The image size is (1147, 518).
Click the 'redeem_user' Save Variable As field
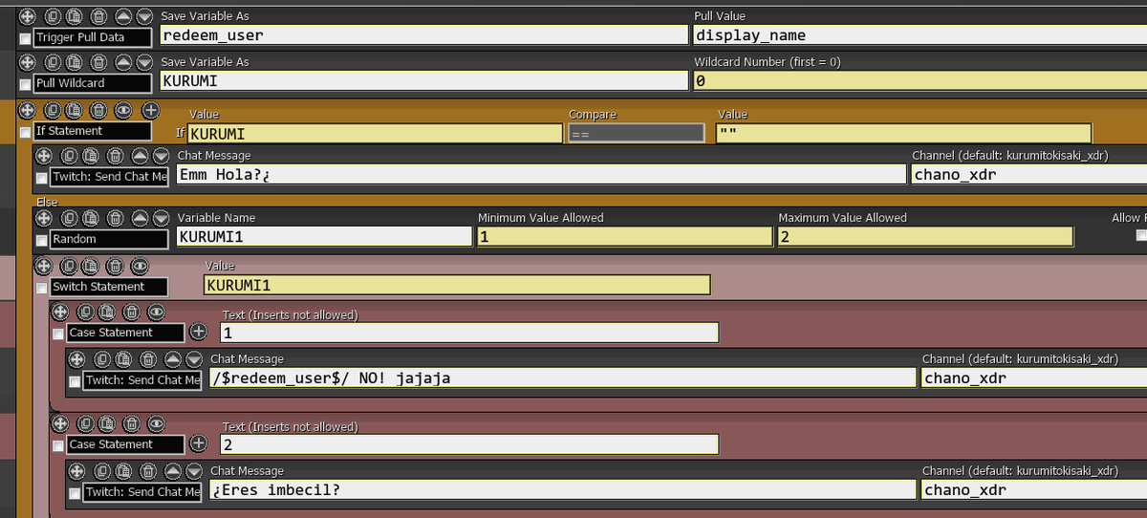click(x=423, y=34)
